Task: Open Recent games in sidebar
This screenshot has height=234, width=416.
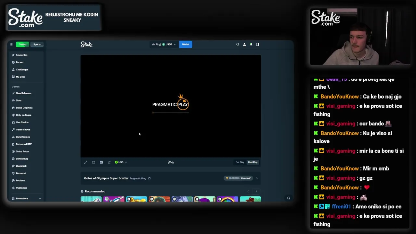Action: pos(19,62)
